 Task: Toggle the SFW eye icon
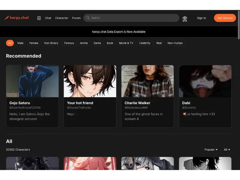point(184,18)
